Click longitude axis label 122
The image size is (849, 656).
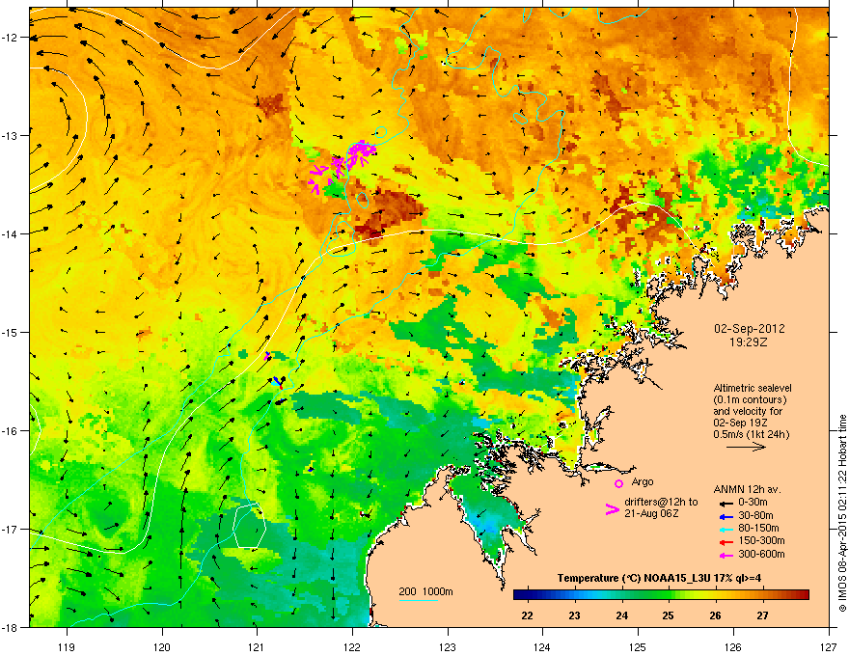coord(352,646)
